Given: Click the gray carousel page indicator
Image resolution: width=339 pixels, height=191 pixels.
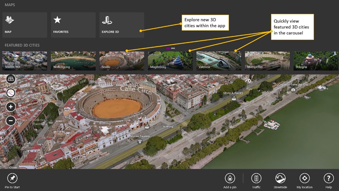Looking at the screenshot, I should pos(173,48).
